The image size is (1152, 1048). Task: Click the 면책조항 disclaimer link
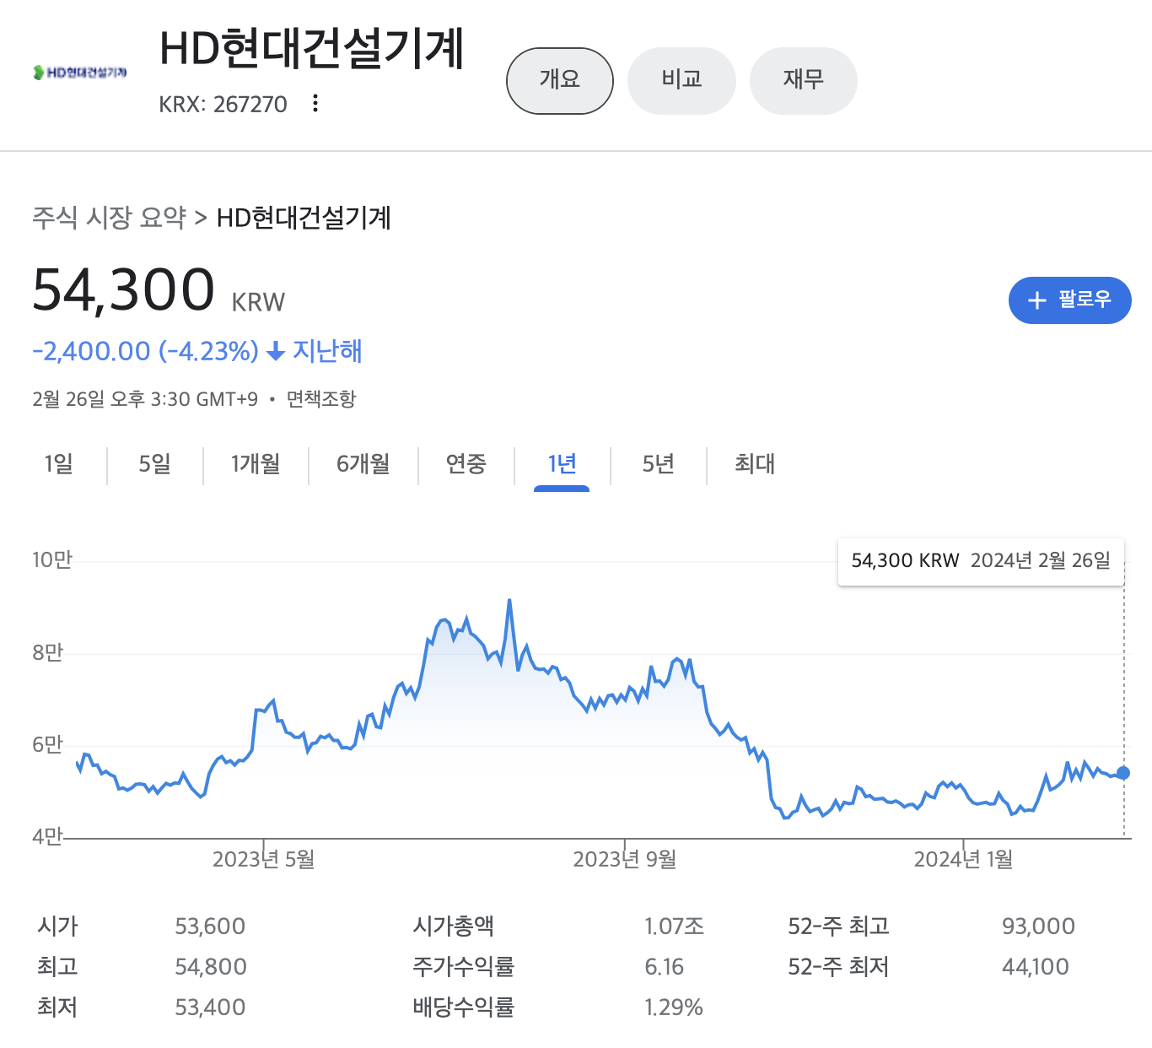pyautogui.click(x=321, y=399)
